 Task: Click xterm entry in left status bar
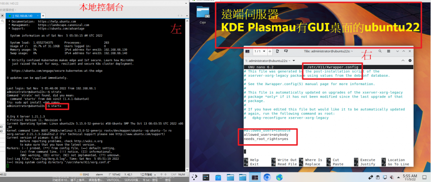pos(99,174)
